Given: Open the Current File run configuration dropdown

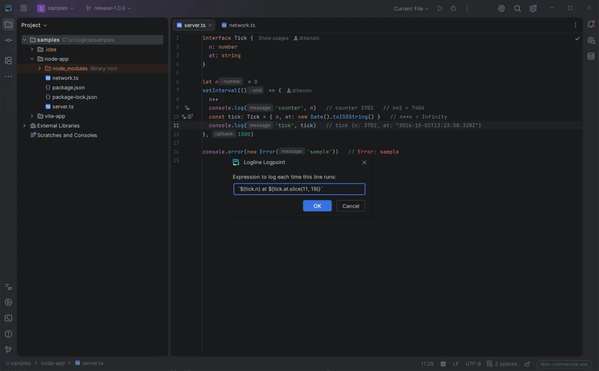Looking at the screenshot, I should click(x=411, y=8).
